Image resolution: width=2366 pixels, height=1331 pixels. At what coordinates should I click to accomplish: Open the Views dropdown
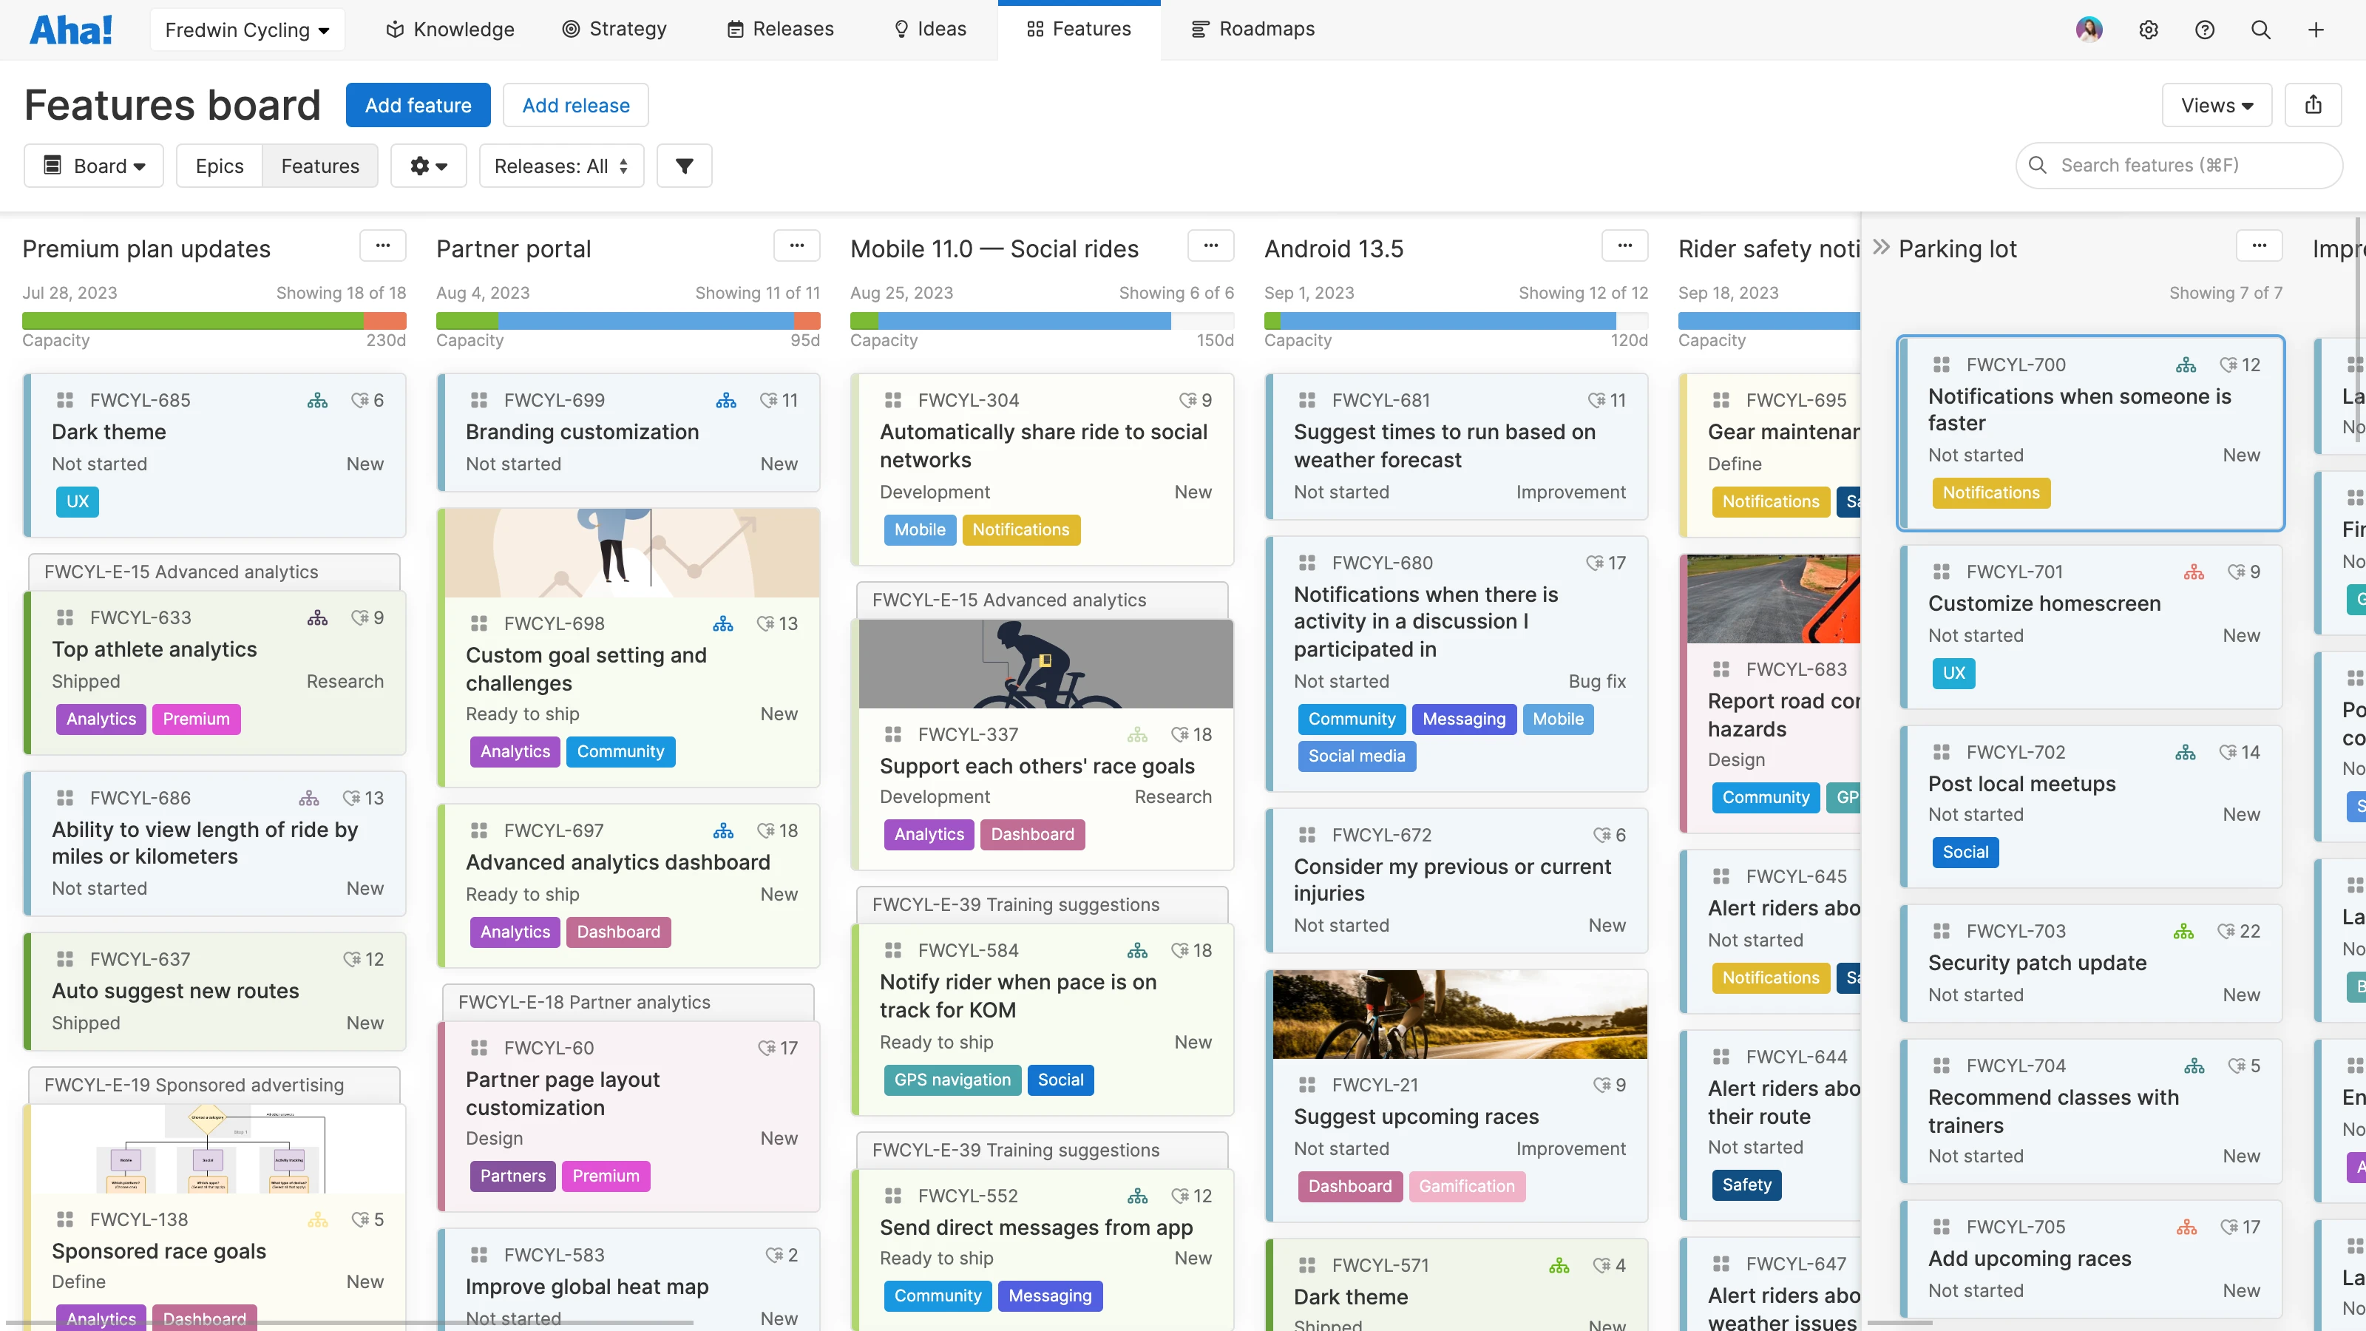(2217, 105)
